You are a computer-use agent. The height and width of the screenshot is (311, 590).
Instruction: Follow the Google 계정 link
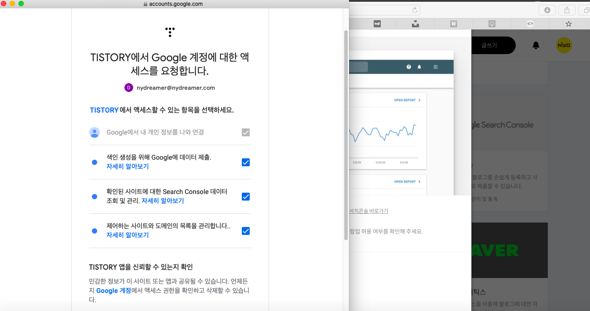click(x=114, y=291)
